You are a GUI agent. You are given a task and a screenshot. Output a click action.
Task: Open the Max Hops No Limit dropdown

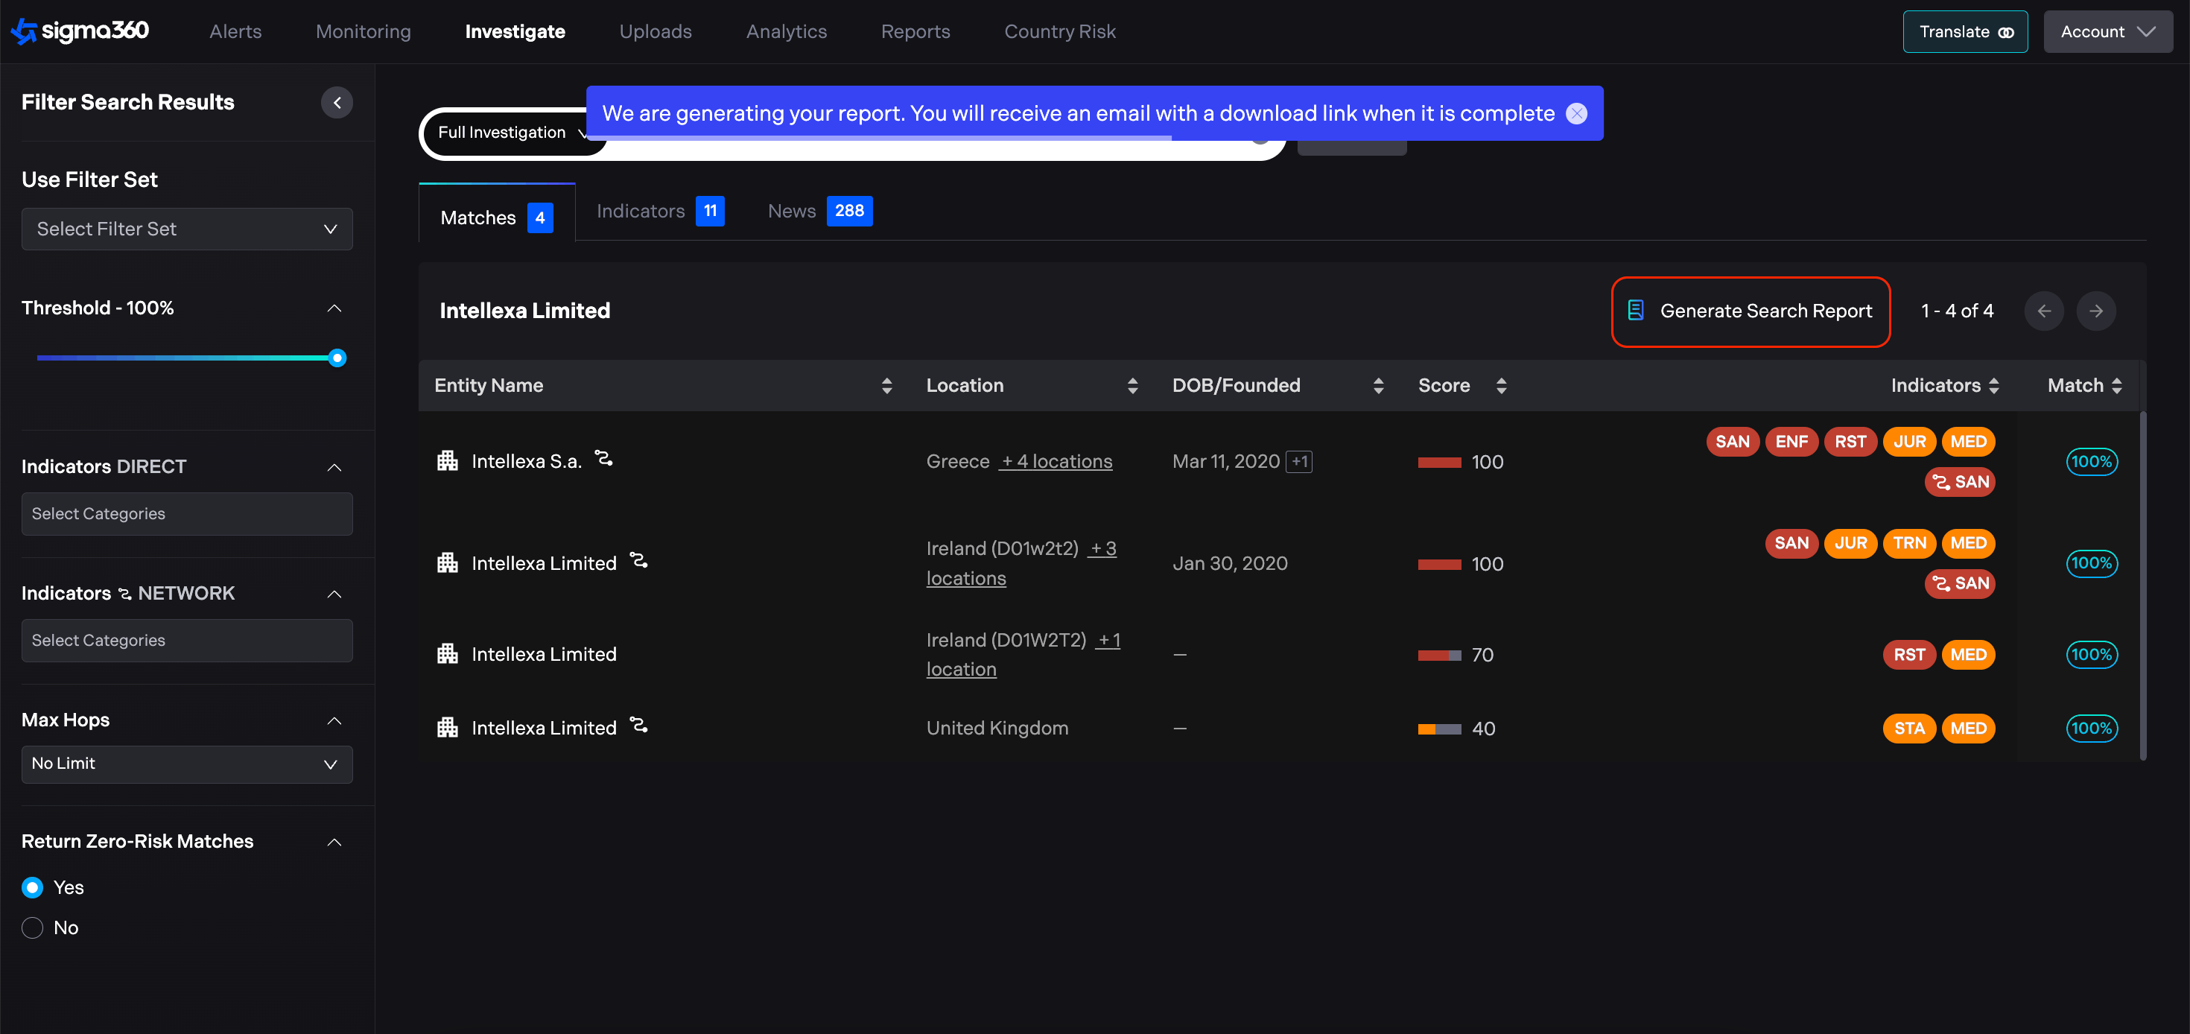187,764
